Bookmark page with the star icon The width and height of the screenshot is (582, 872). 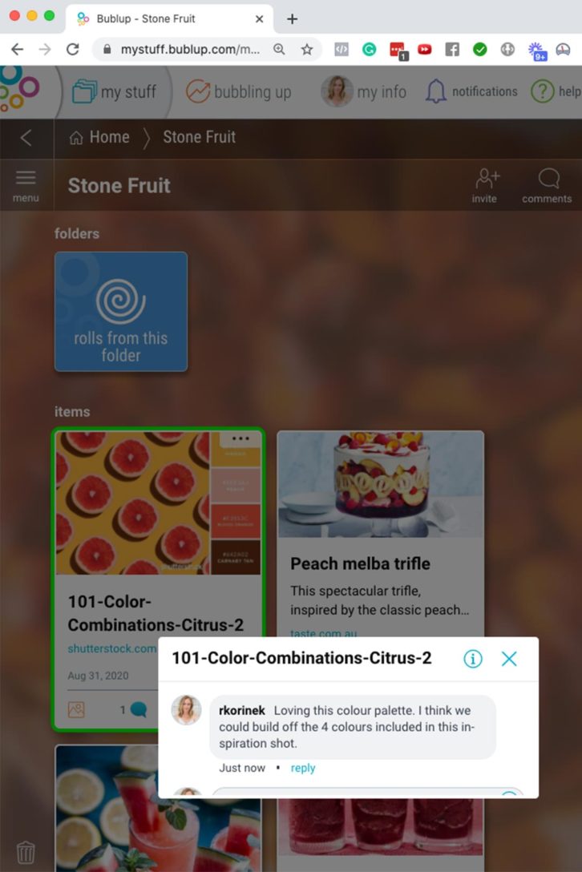[306, 50]
